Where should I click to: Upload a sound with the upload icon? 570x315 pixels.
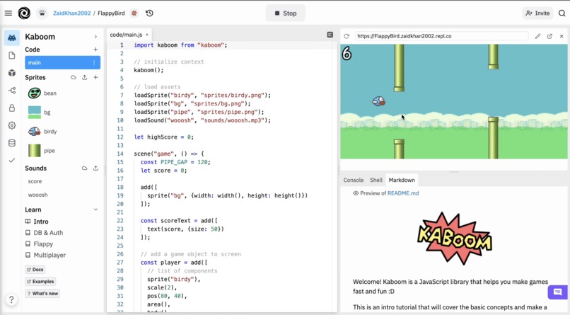[95, 168]
